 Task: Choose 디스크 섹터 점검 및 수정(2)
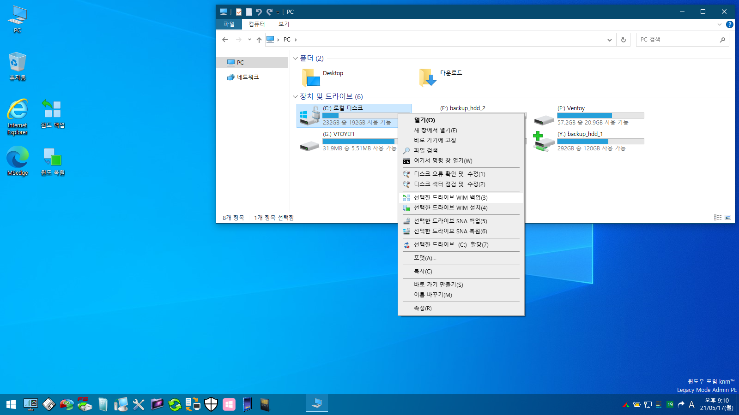[461, 184]
